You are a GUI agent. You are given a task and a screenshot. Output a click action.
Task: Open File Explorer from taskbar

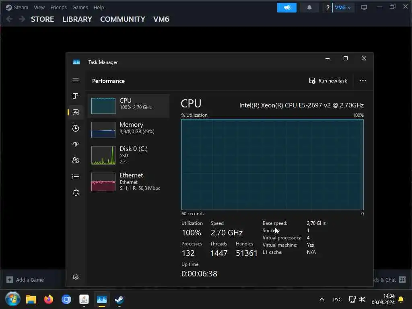point(31,299)
